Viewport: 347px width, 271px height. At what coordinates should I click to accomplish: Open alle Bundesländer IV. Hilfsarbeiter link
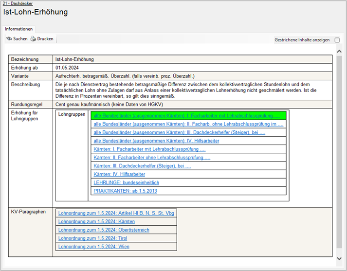coord(156,141)
